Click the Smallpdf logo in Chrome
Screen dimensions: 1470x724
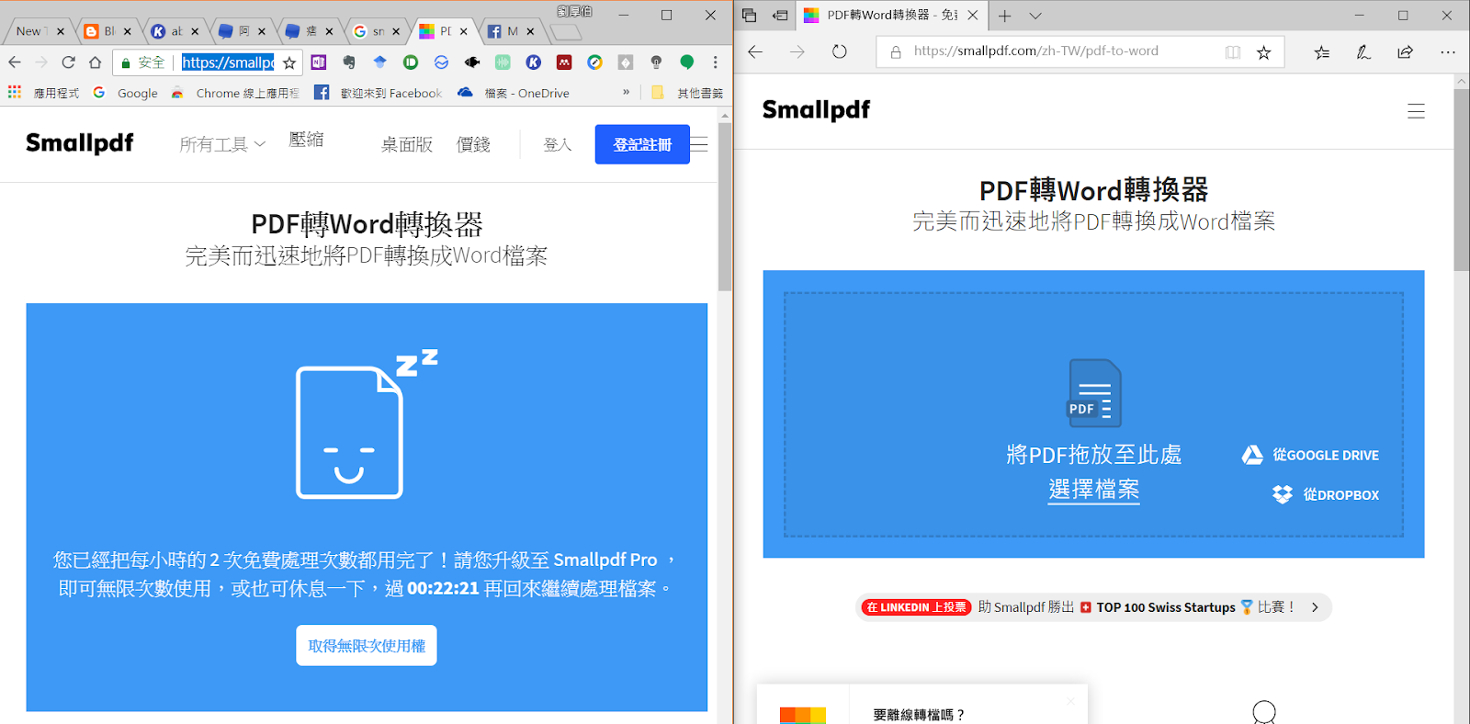click(x=80, y=143)
